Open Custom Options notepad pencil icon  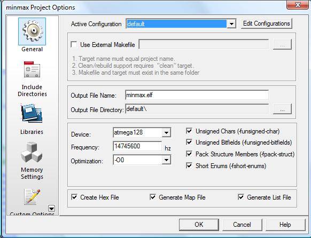(x=32, y=196)
